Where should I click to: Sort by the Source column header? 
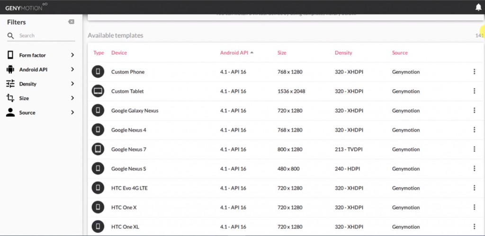tap(400, 53)
